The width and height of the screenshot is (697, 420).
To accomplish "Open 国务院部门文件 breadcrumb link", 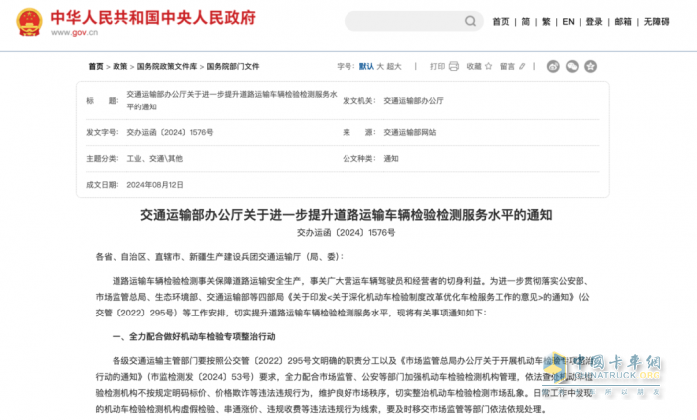I will pos(233,67).
